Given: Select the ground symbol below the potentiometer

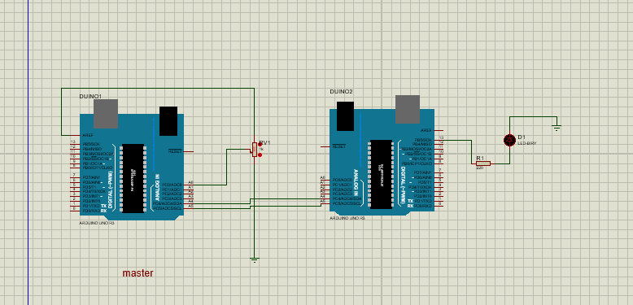Looking at the screenshot, I should [x=255, y=260].
